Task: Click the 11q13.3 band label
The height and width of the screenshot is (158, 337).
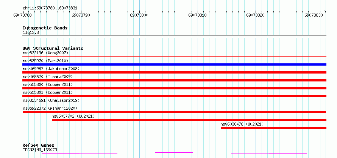Action: tap(31, 33)
